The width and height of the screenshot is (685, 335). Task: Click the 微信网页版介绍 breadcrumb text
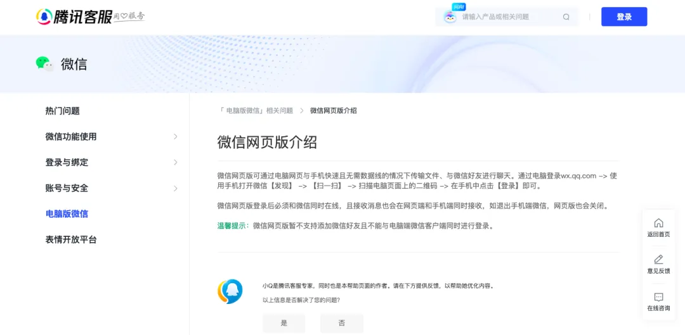334,111
